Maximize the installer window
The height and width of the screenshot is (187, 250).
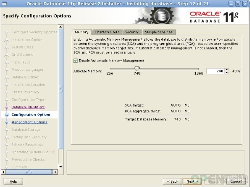(x=238, y=3)
